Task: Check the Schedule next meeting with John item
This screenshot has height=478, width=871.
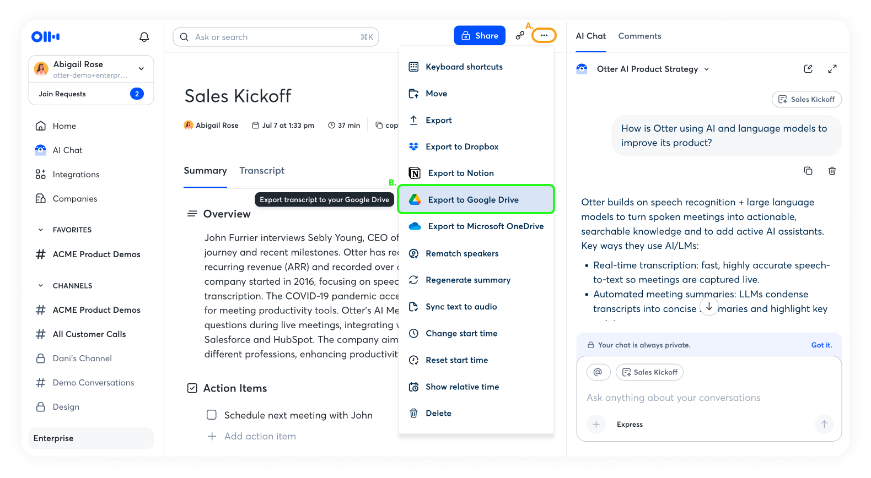Action: pos(212,415)
